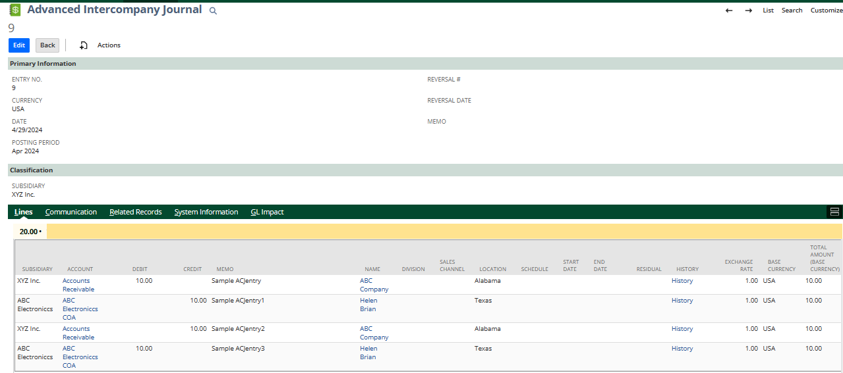843x373 pixels.
Task: Collapse the Classification section header
Action: point(32,170)
